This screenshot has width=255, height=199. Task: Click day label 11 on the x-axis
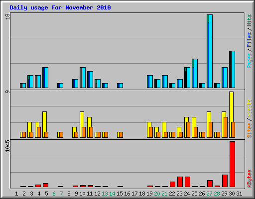click(90, 194)
